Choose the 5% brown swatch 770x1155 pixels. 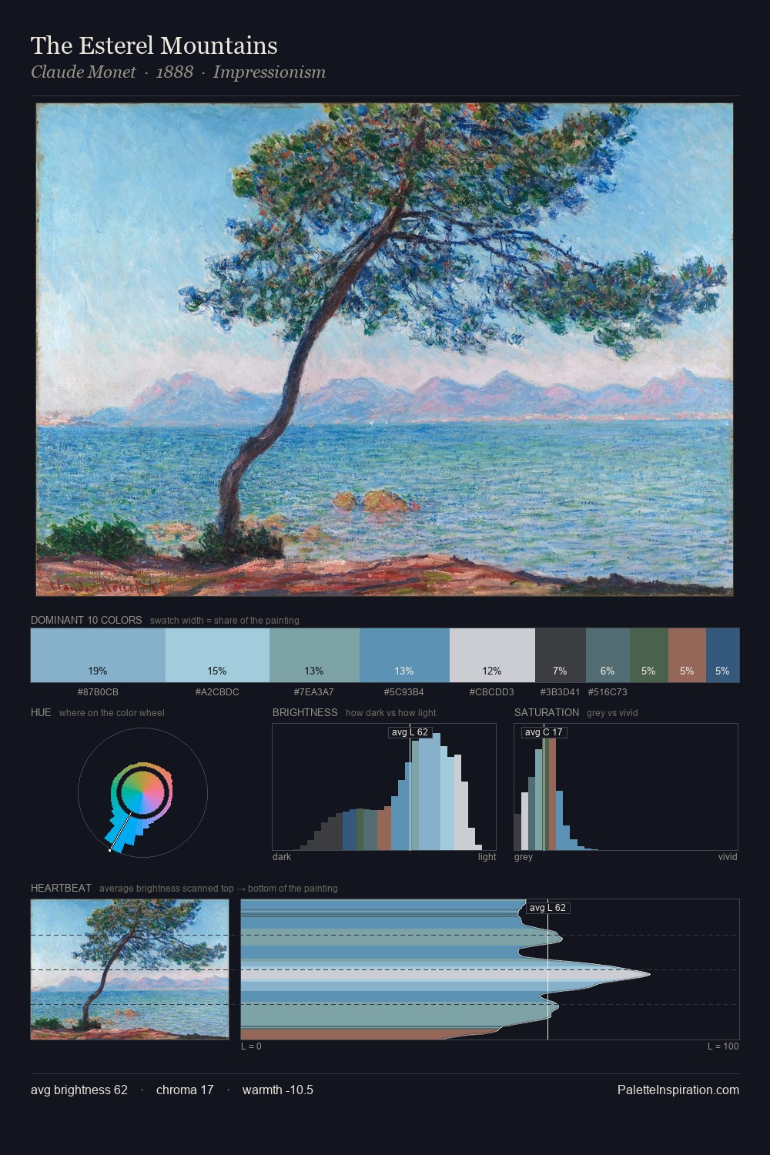click(687, 655)
